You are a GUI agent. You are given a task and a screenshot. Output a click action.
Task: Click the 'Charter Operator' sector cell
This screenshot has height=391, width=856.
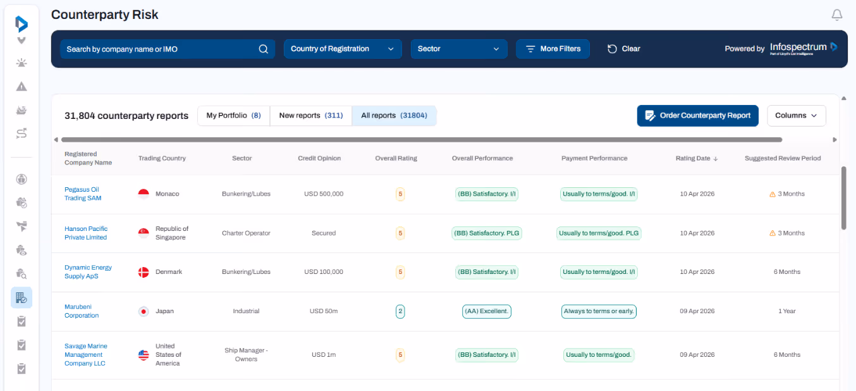(246, 233)
